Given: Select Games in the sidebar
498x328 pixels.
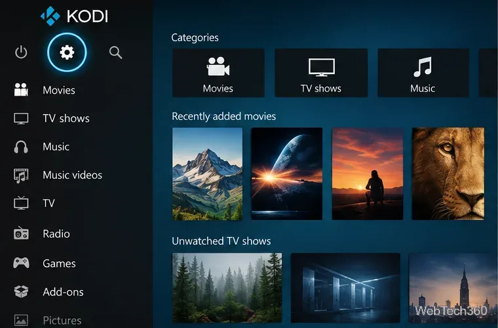Looking at the screenshot, I should pyautogui.click(x=59, y=263).
